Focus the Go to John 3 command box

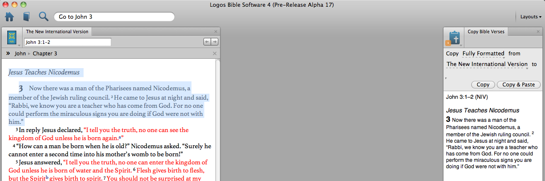114,17
